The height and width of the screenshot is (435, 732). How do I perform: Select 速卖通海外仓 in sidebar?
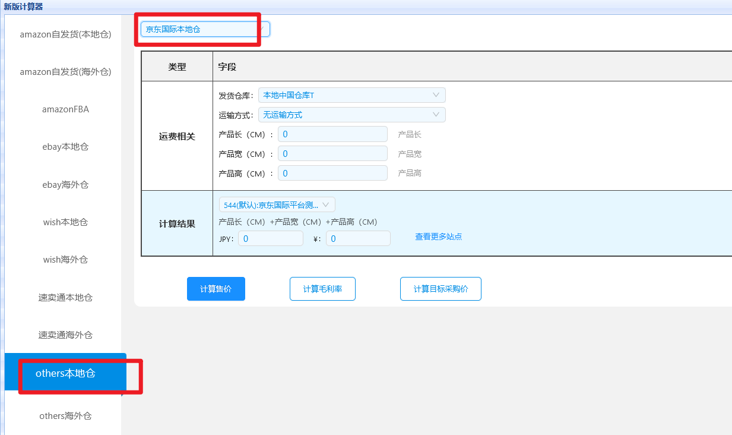(65, 335)
